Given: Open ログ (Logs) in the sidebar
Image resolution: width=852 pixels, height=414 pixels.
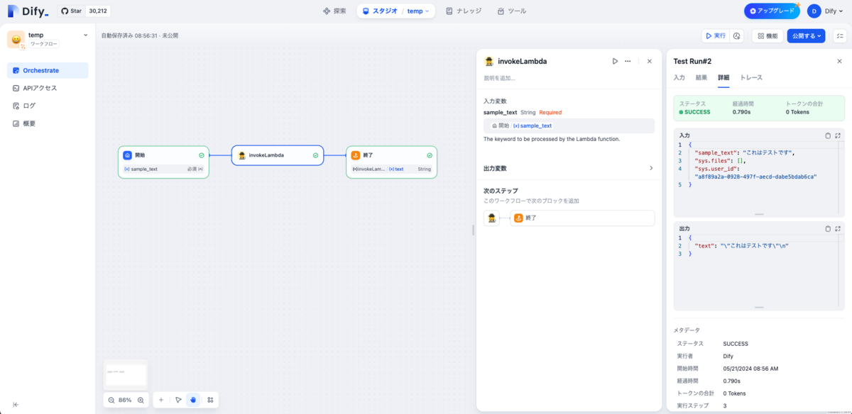Looking at the screenshot, I should [48, 106].
